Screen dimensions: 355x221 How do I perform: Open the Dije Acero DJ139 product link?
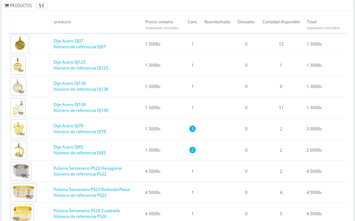(x=70, y=105)
